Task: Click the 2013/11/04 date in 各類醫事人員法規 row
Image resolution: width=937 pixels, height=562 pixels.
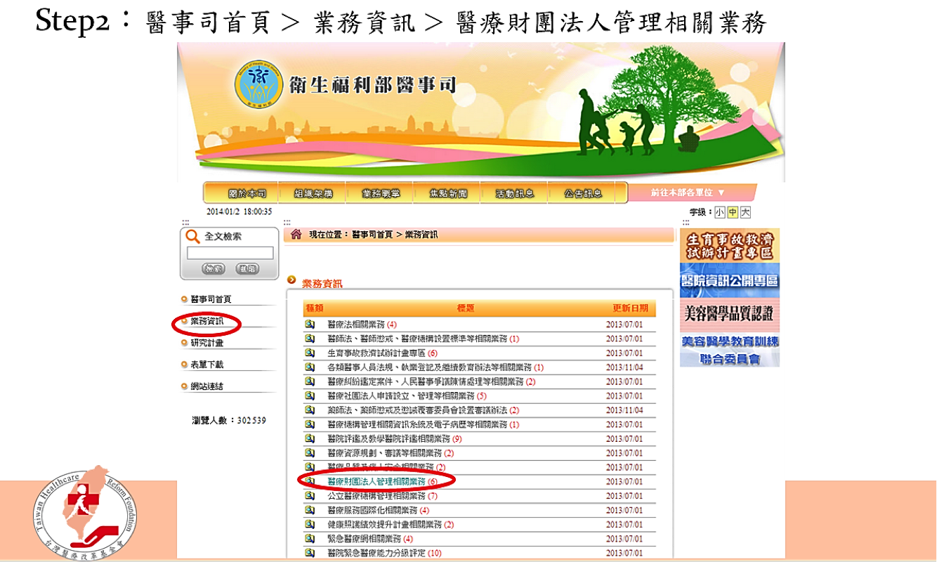Action: [x=624, y=367]
